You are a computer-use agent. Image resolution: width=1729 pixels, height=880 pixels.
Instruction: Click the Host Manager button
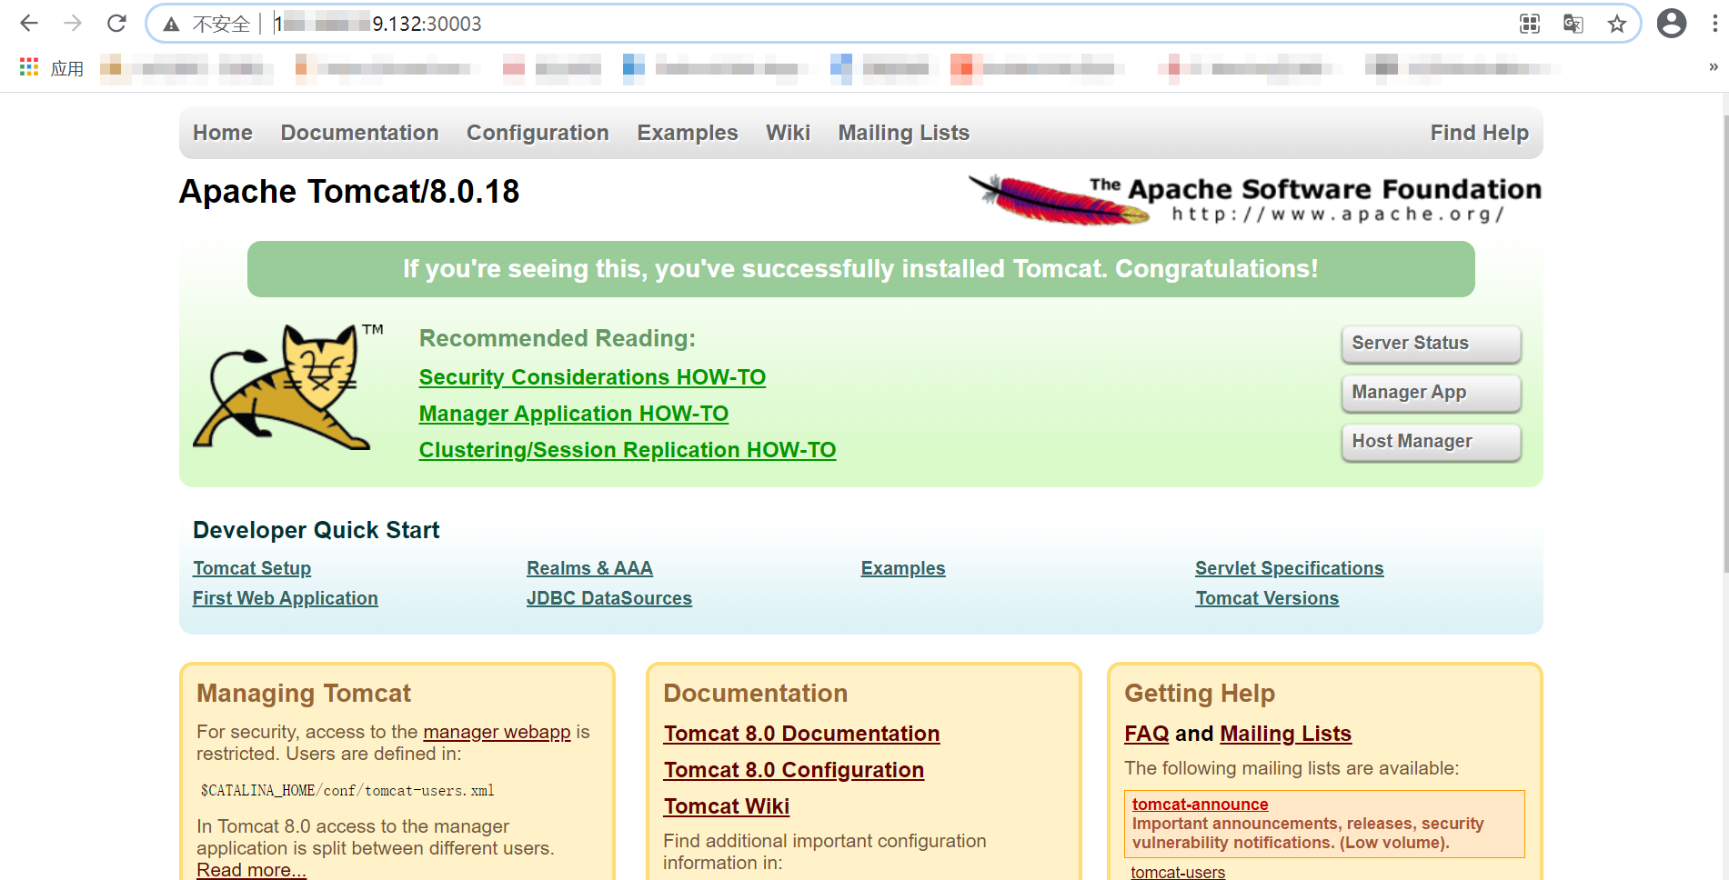pos(1431,442)
